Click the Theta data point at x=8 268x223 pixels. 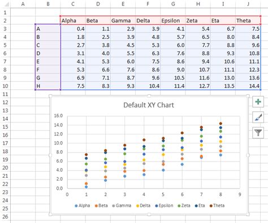coord(221,124)
